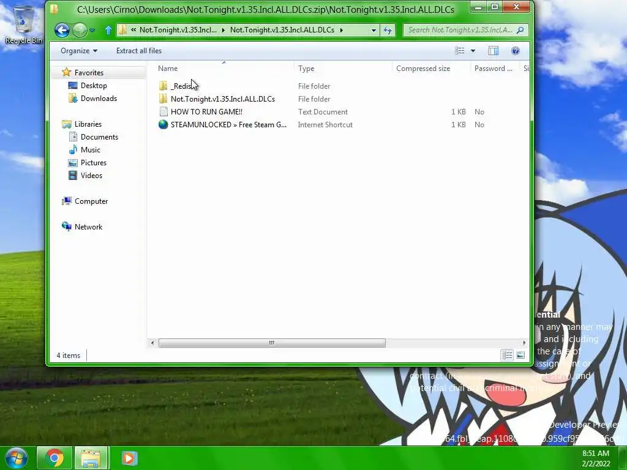627x470 pixels.
Task: Click the magnifier search icon
Action: 520,30
